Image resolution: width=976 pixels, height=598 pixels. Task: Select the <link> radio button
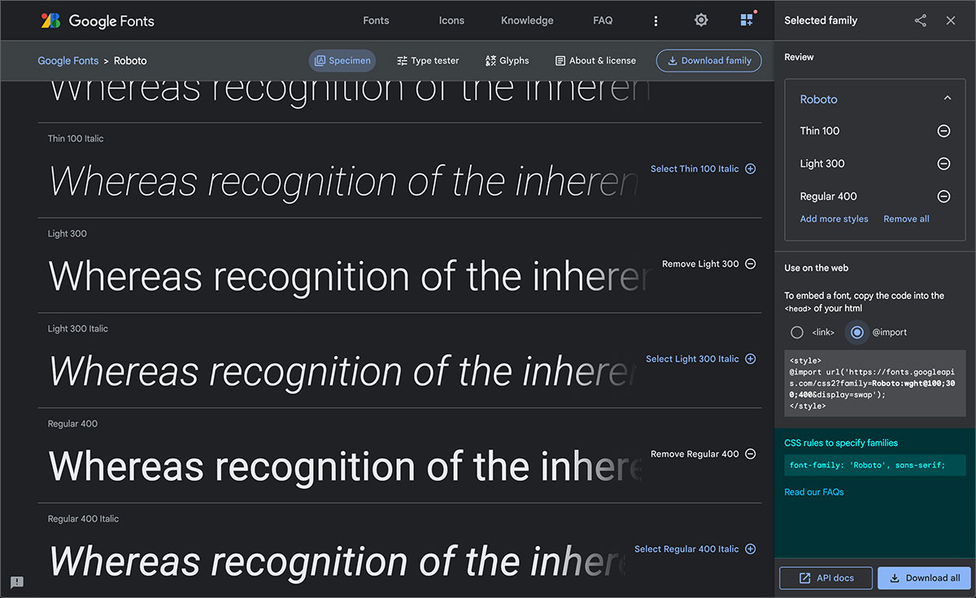coord(796,331)
